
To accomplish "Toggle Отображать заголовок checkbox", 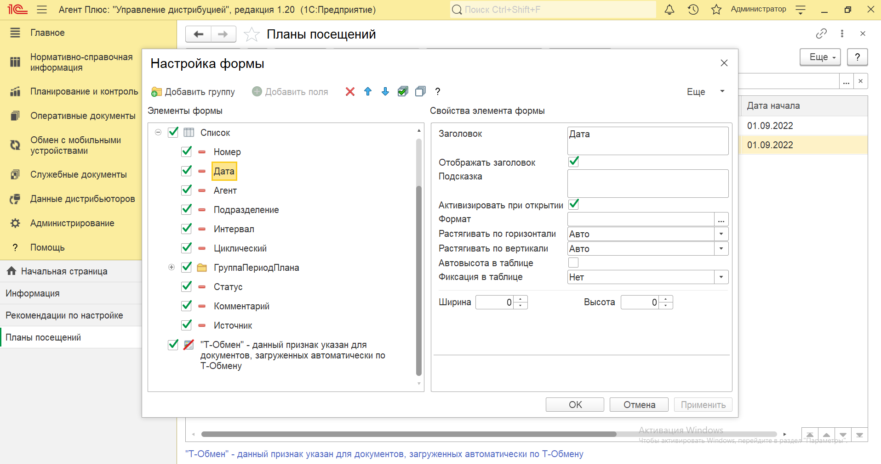I will [x=573, y=162].
